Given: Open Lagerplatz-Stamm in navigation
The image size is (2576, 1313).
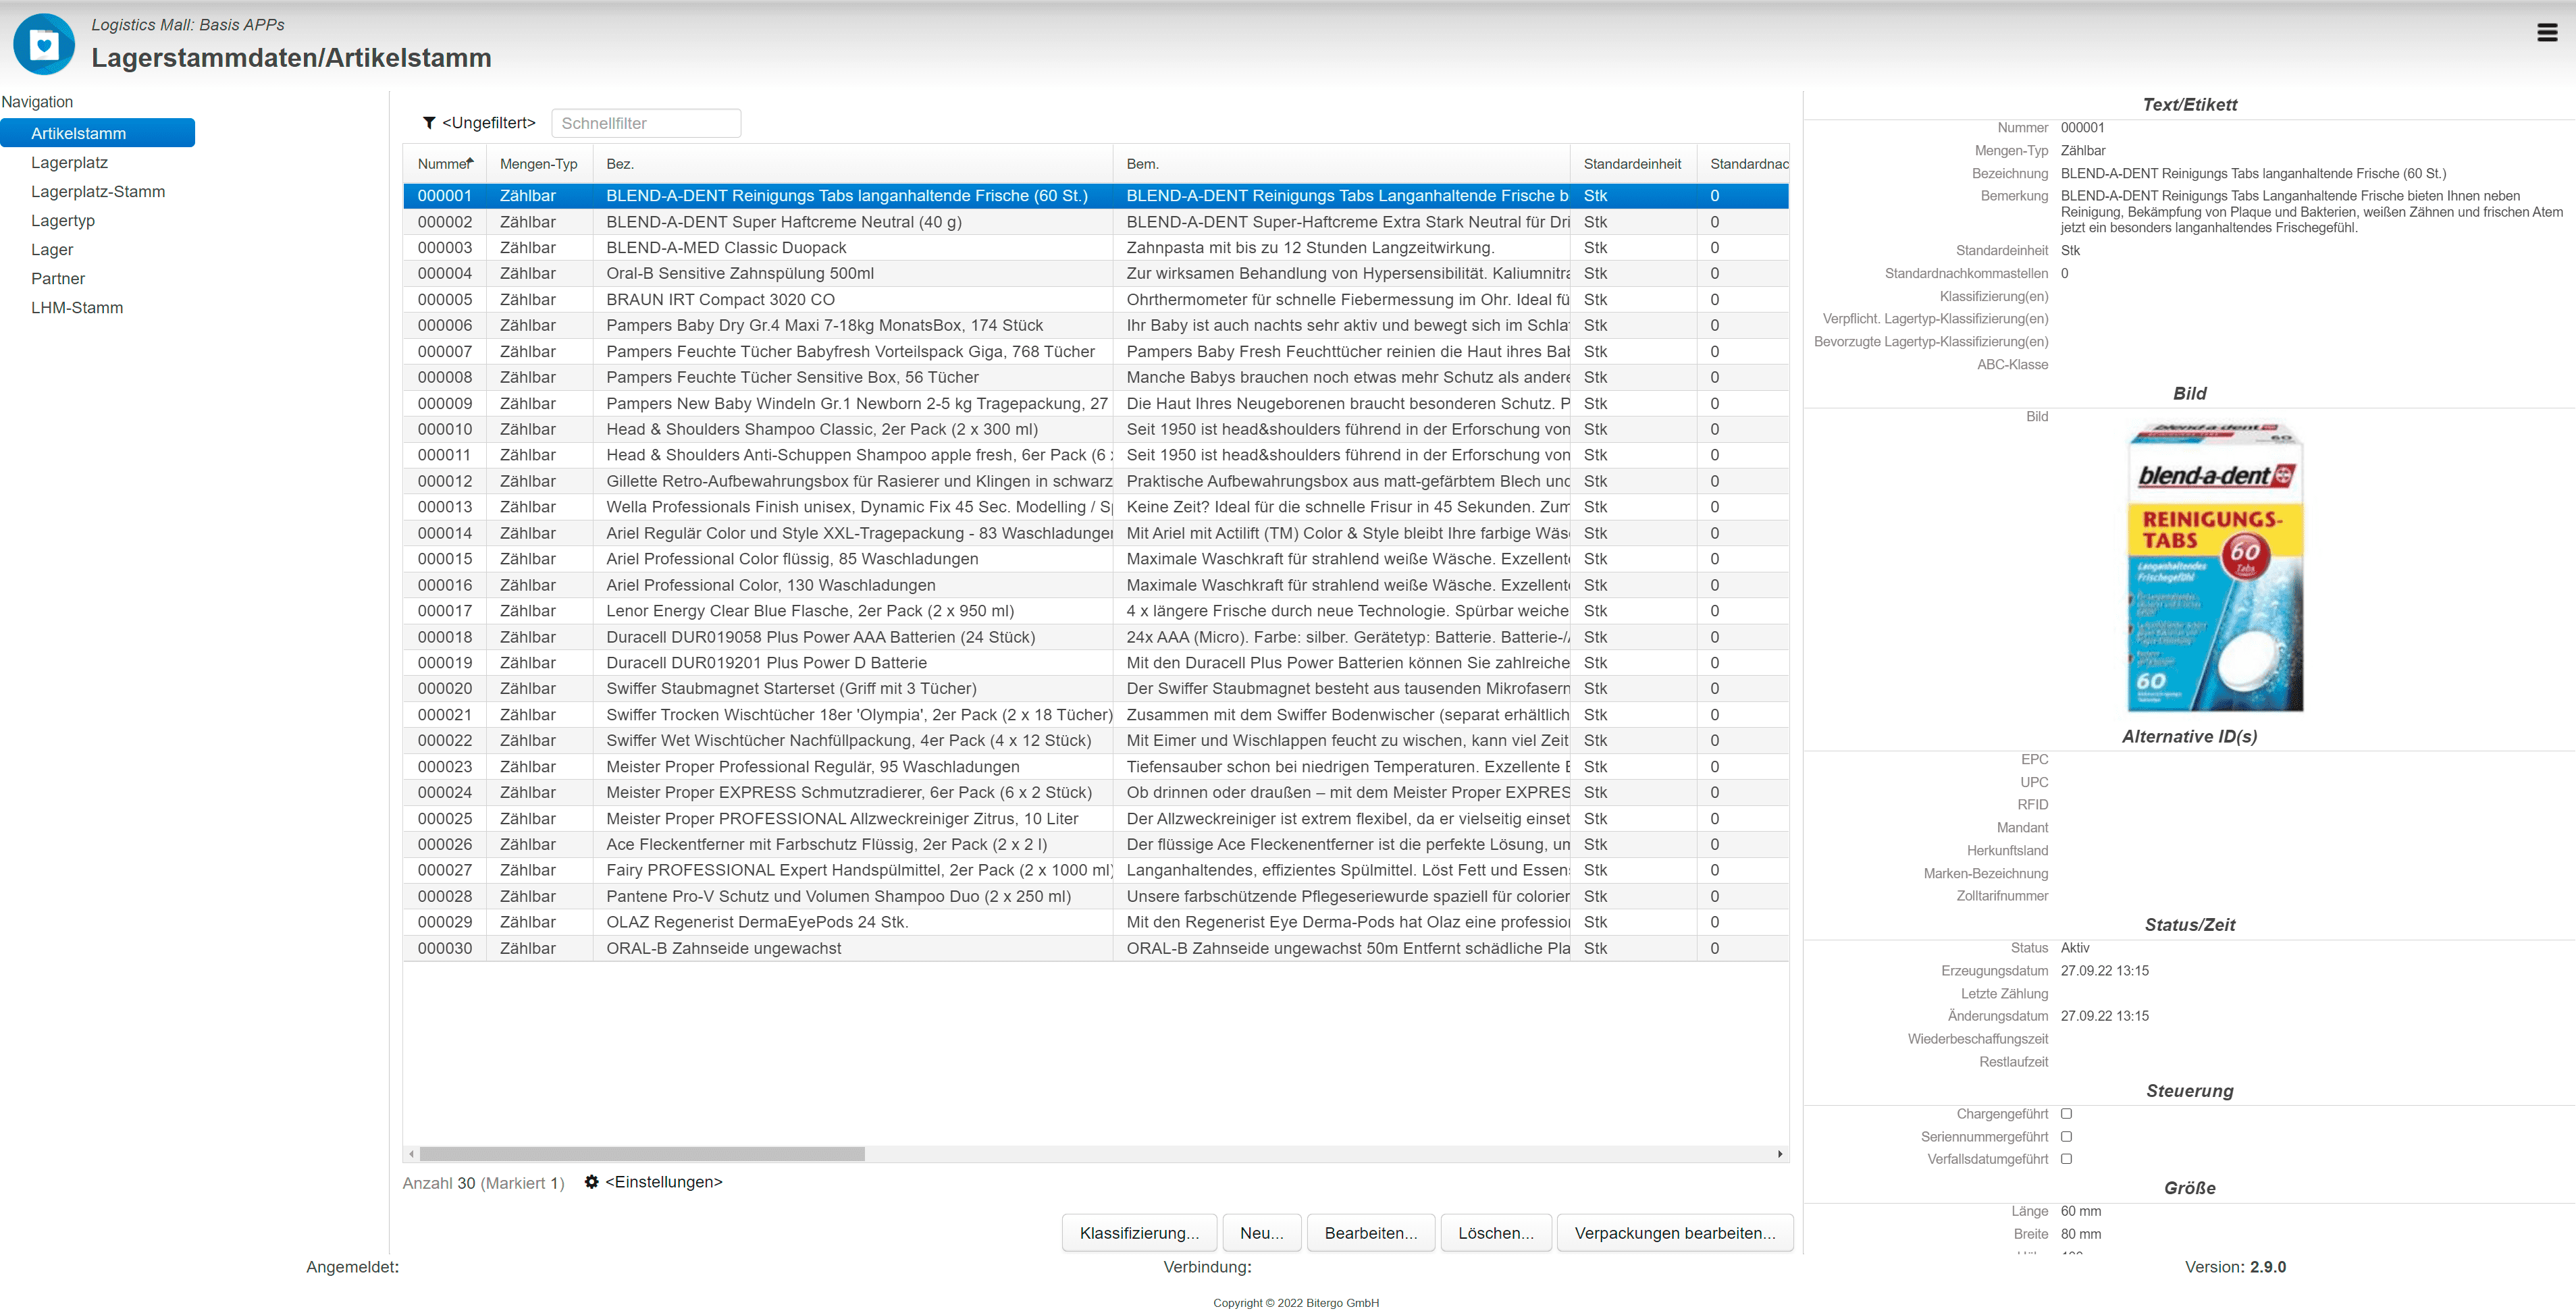Looking at the screenshot, I should coord(98,191).
